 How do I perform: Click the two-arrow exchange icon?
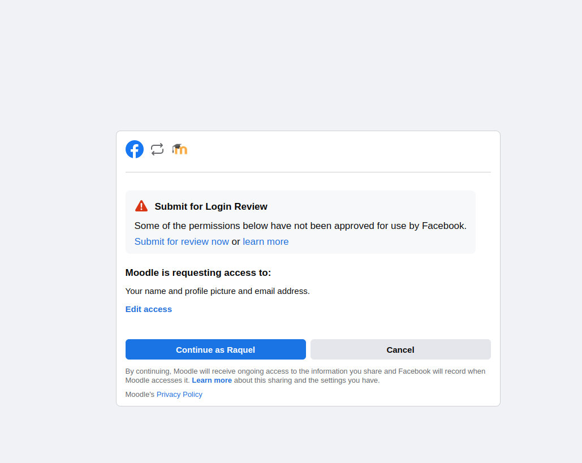point(157,149)
